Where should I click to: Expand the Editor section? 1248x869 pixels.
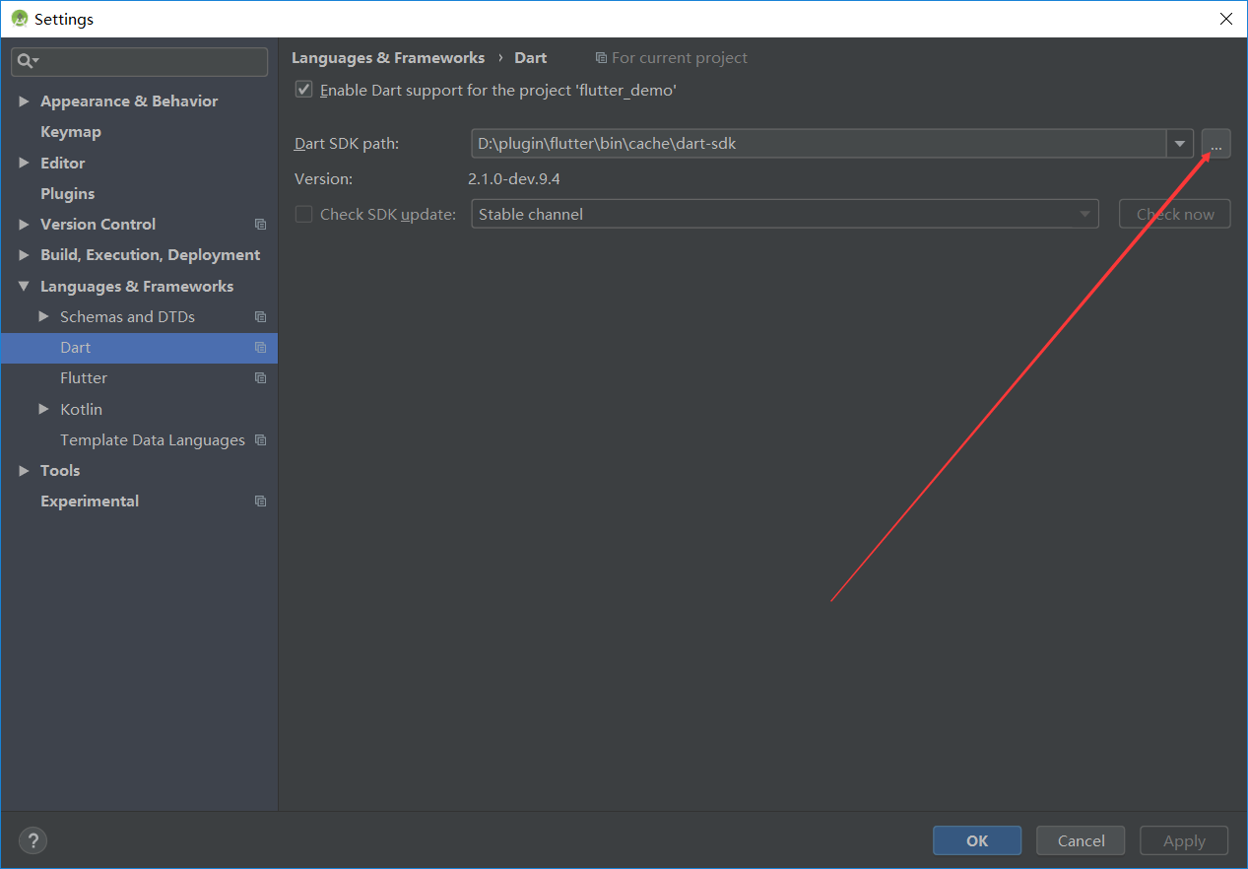[x=24, y=164]
